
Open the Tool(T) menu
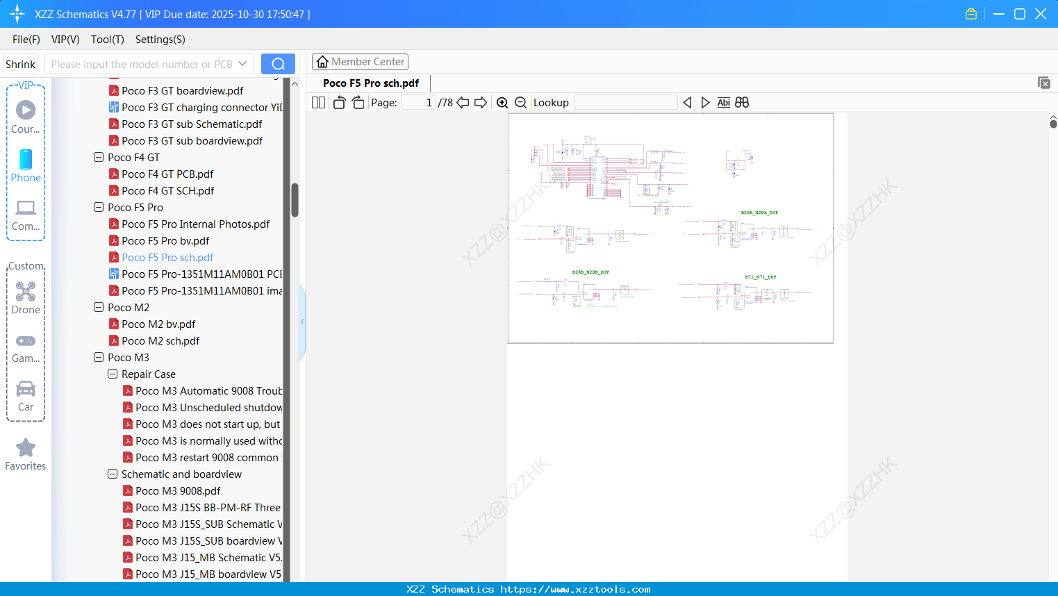[108, 40]
